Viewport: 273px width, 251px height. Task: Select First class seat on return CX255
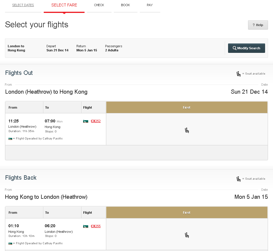187,235
